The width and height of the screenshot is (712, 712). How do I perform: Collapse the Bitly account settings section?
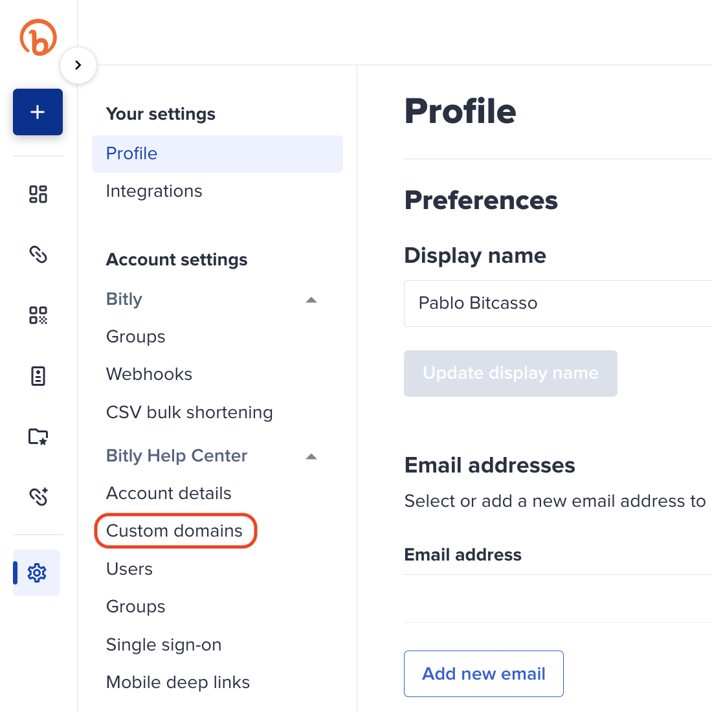click(x=311, y=300)
